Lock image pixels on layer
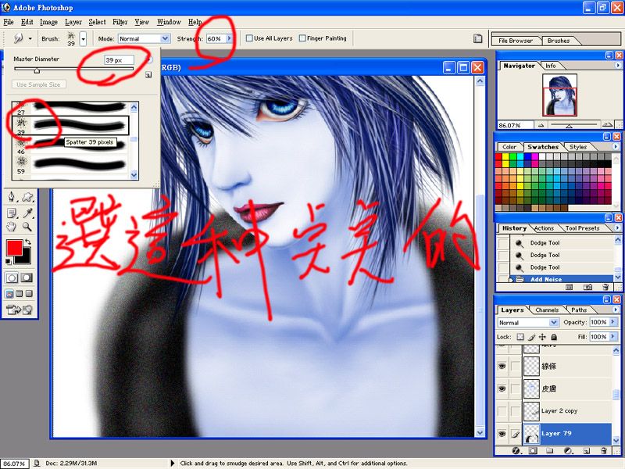The width and height of the screenshot is (625, 469). click(x=531, y=337)
